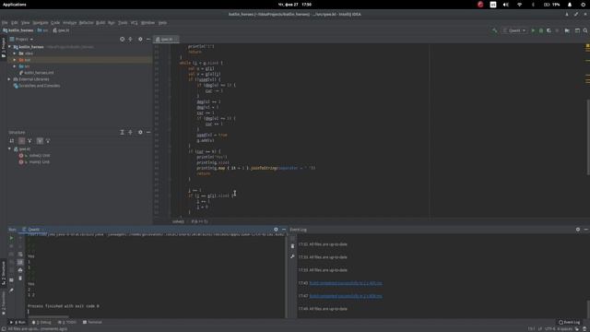The image size is (590, 332).
Task: Open Project panel settings gear
Action: pyautogui.click(x=140, y=39)
